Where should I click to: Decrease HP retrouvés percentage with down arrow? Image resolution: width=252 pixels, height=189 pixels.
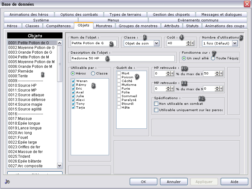168,75
